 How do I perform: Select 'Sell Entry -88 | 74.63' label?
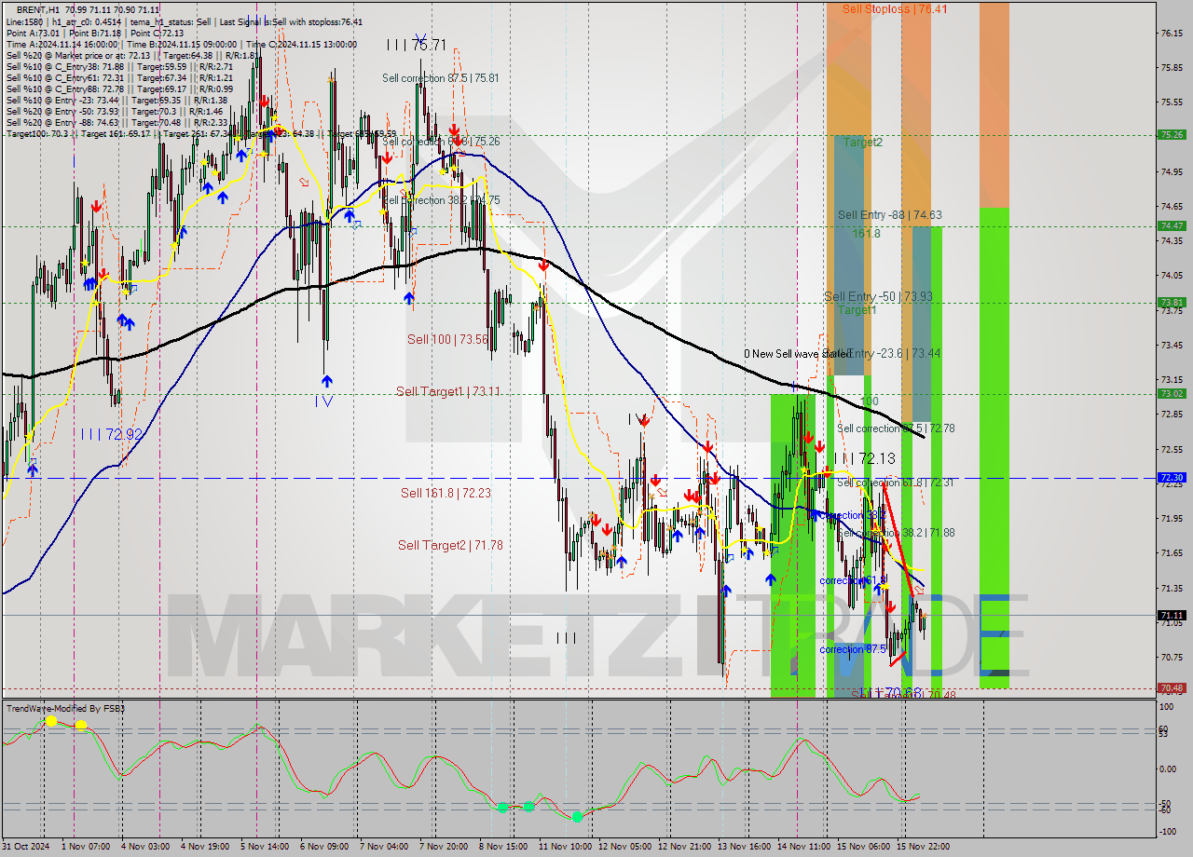click(x=889, y=215)
